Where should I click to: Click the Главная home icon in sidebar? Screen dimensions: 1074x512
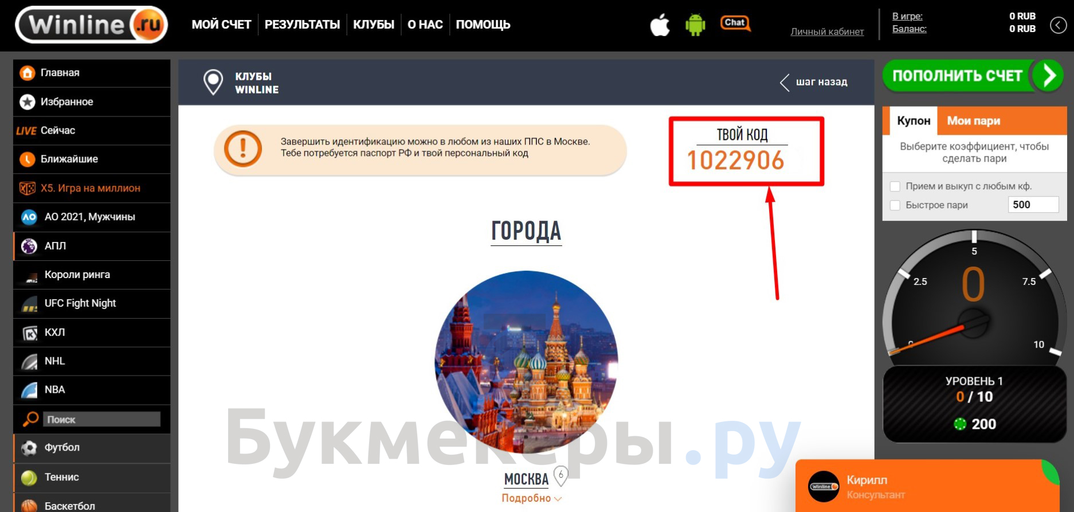(27, 73)
